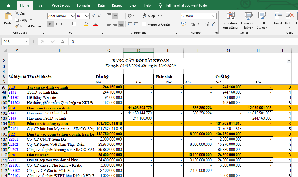The height and width of the screenshot is (177, 298).
Task: Toggle Bold formatting
Action: coord(50,24)
